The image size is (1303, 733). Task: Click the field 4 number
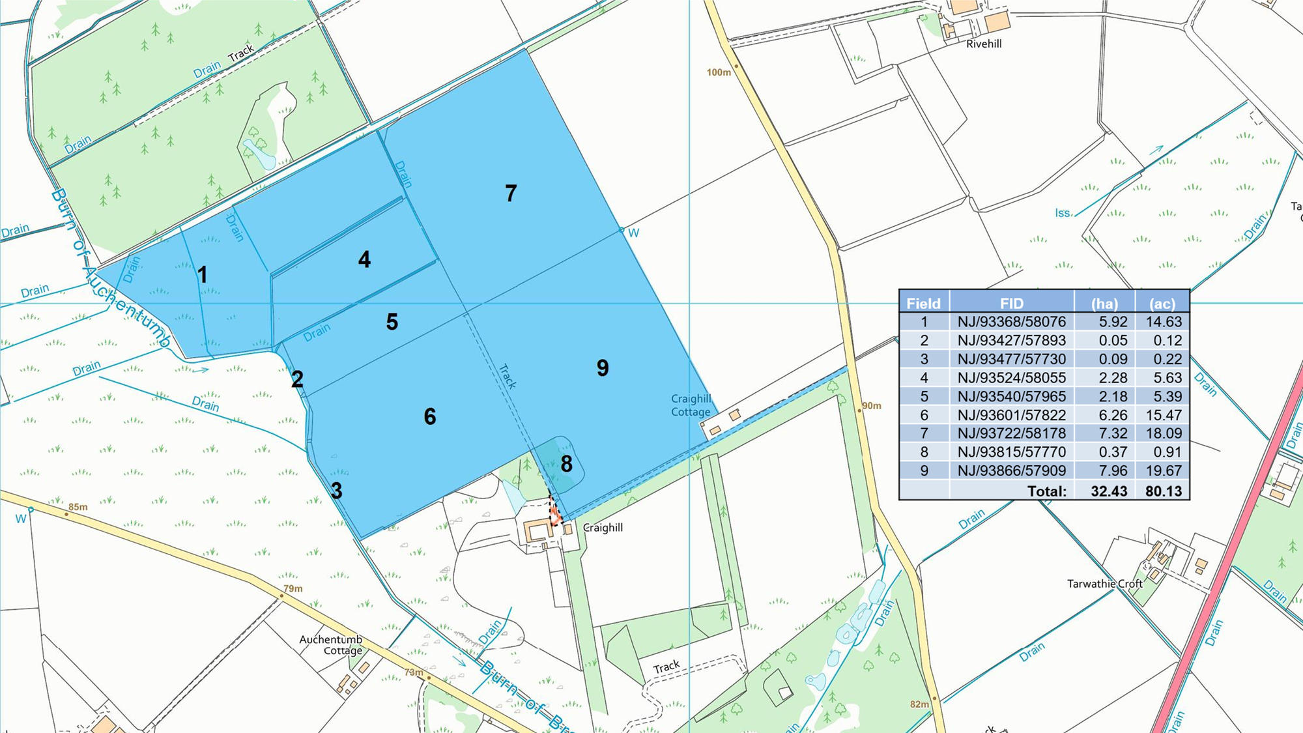[364, 259]
